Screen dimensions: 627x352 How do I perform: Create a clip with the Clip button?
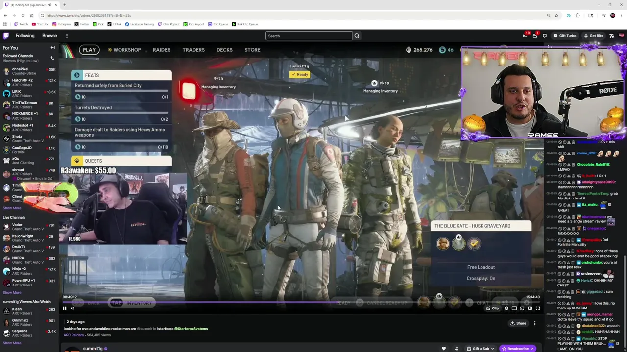click(x=492, y=308)
